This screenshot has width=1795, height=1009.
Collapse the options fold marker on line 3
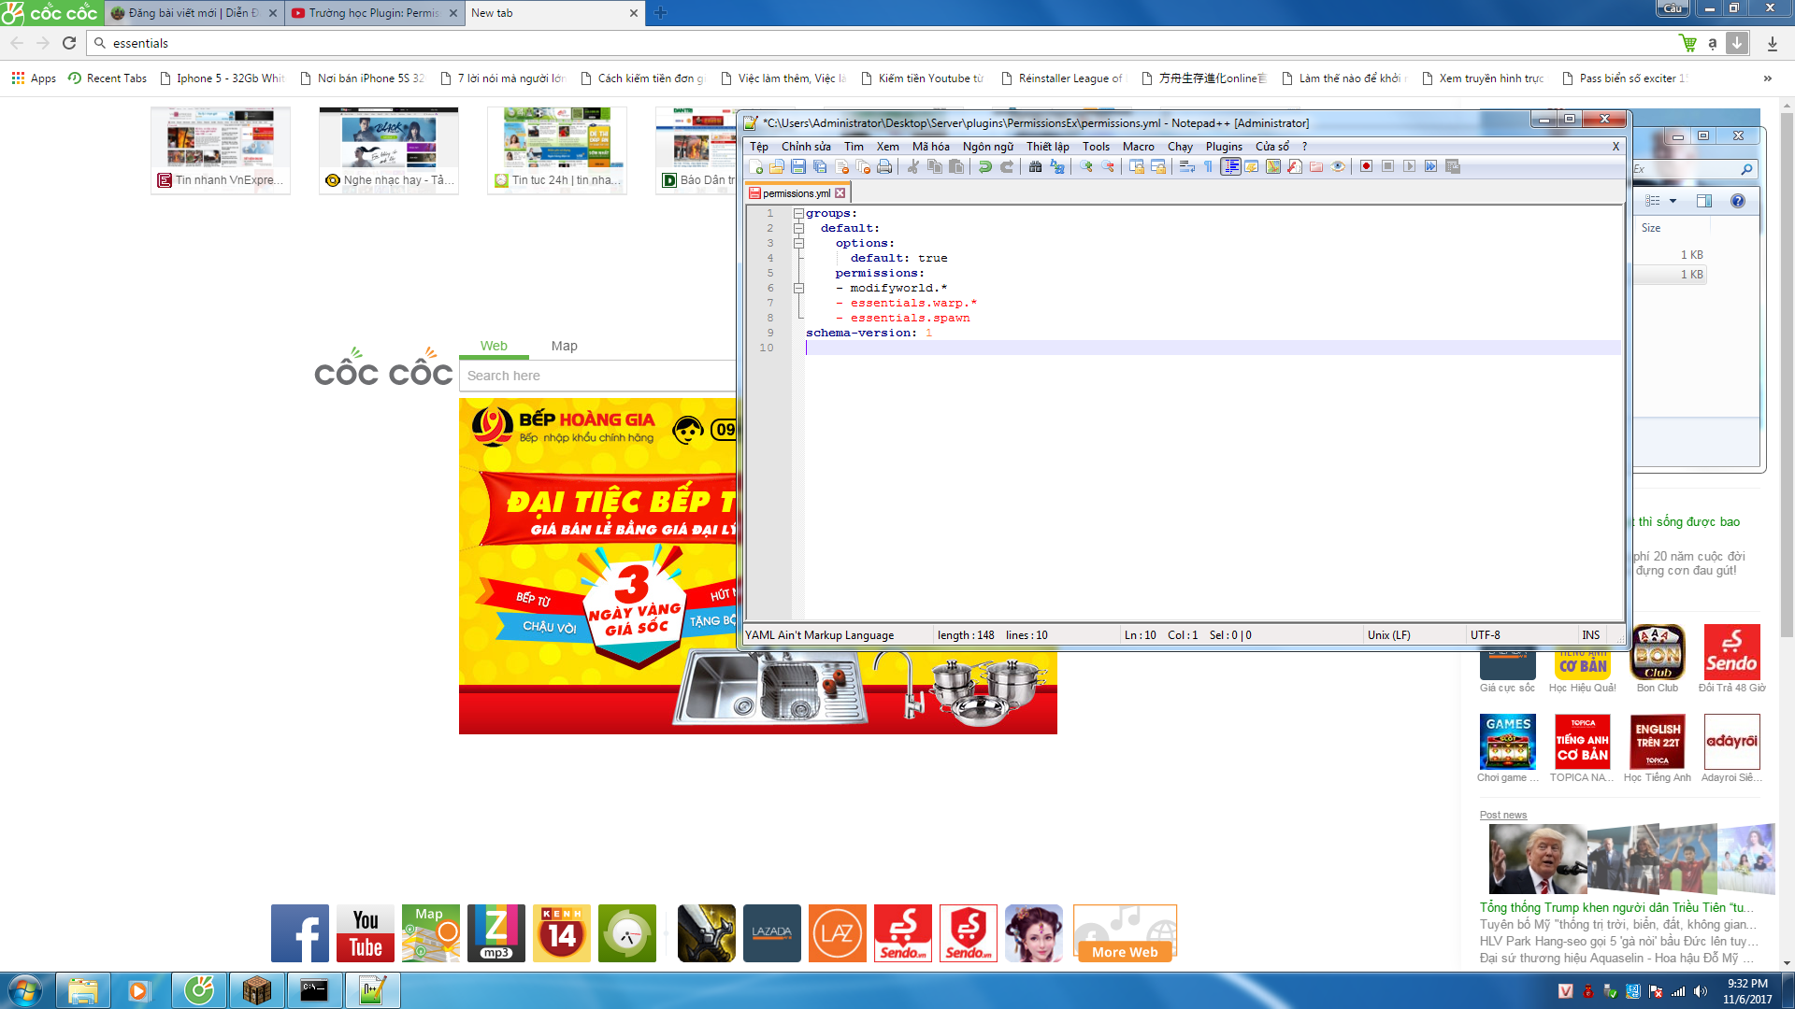pos(798,244)
